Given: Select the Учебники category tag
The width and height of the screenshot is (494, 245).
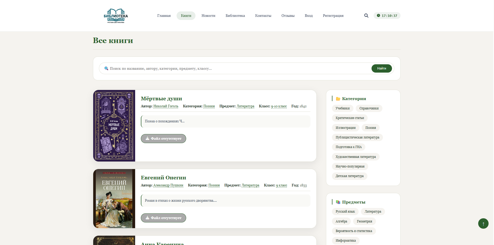Looking at the screenshot, I should point(343,108).
